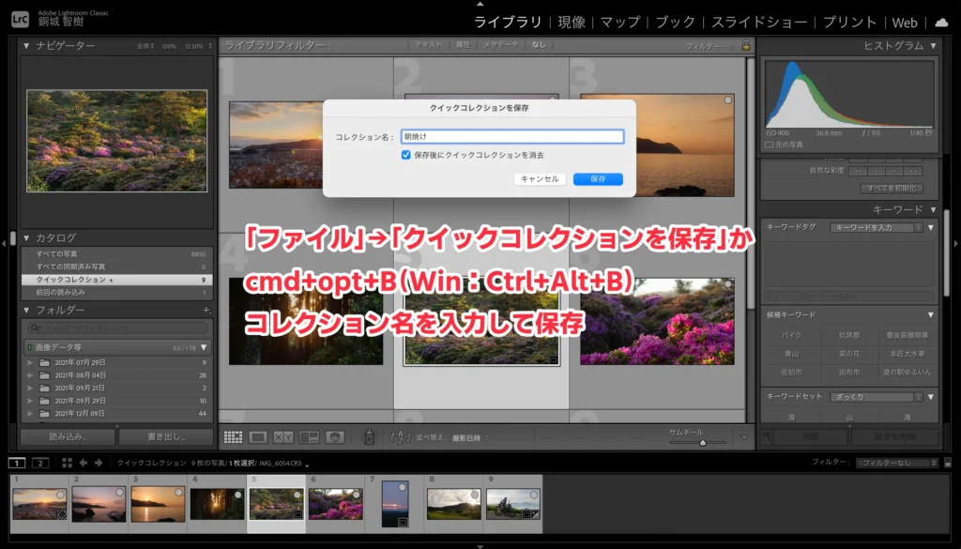Select the Survey view icon
Screen dimensions: 961x549
point(310,435)
